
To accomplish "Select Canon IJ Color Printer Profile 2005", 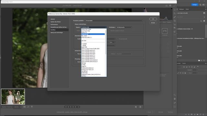I will tap(91, 49).
